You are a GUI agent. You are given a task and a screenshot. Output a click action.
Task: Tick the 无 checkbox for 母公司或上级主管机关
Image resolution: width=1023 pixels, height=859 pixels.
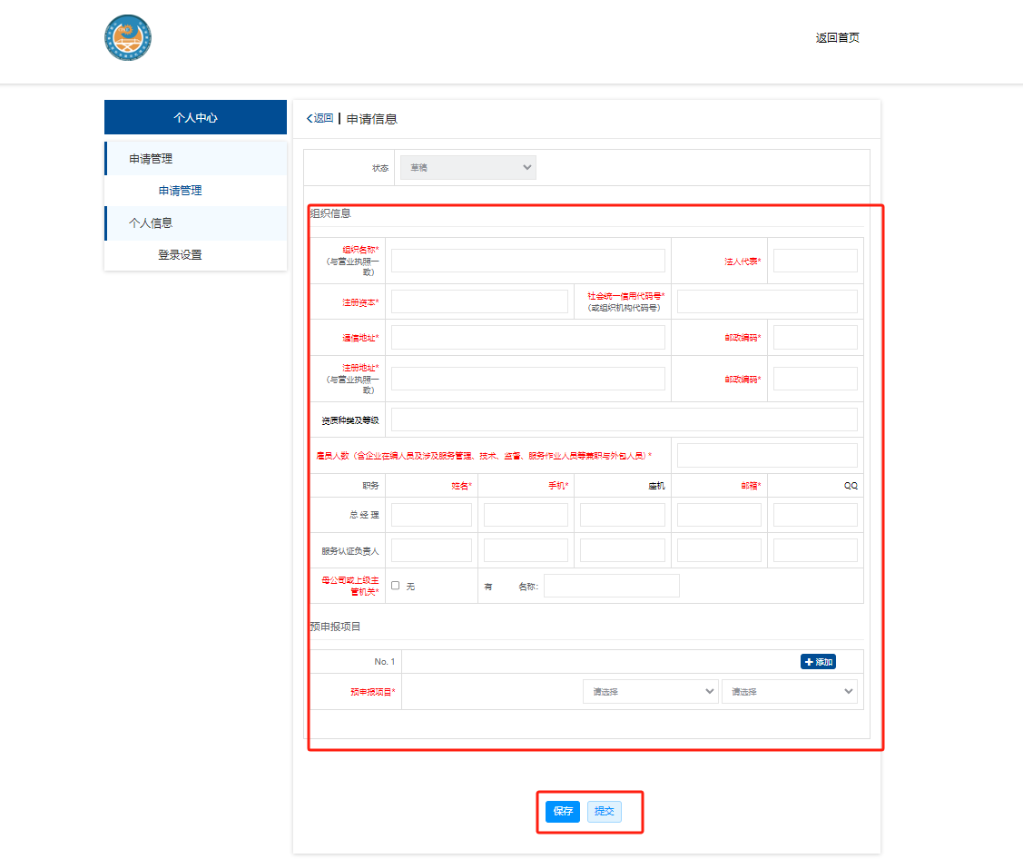pyautogui.click(x=396, y=586)
